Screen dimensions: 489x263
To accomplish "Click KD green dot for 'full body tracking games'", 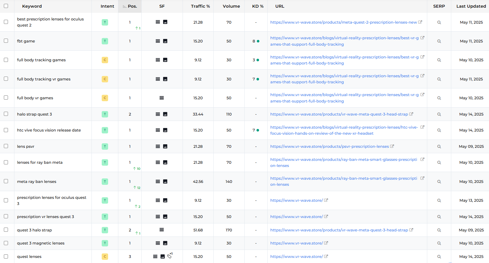I will click(x=258, y=60).
